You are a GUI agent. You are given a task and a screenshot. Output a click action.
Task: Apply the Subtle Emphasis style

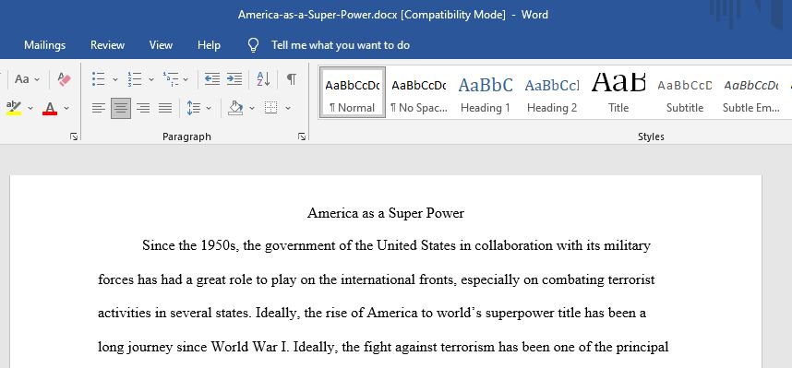coord(751,92)
